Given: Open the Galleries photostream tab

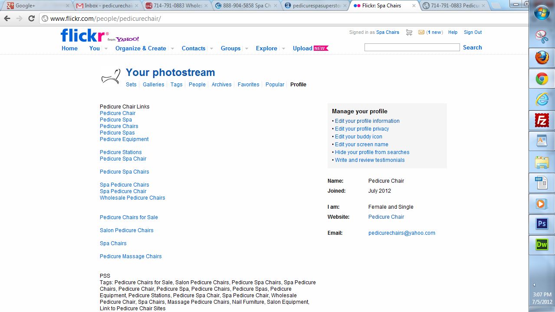Looking at the screenshot, I should [x=154, y=85].
